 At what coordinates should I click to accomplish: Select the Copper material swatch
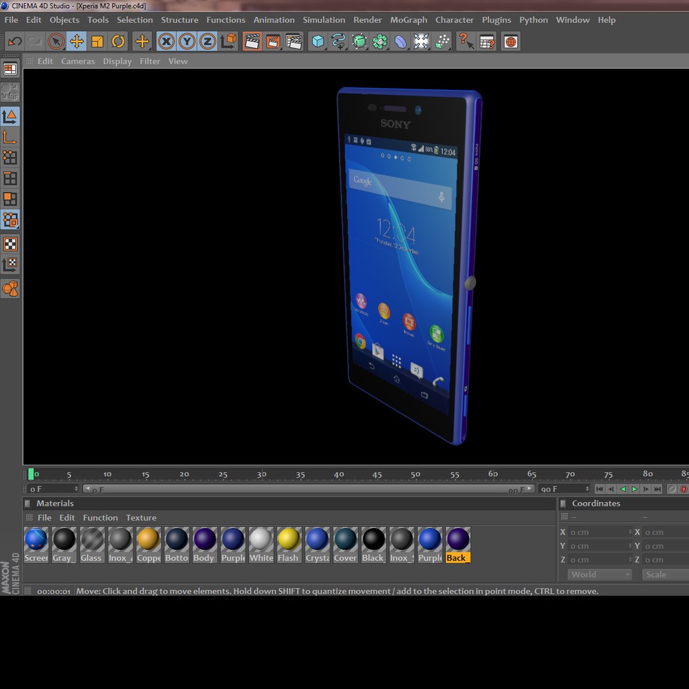point(149,545)
